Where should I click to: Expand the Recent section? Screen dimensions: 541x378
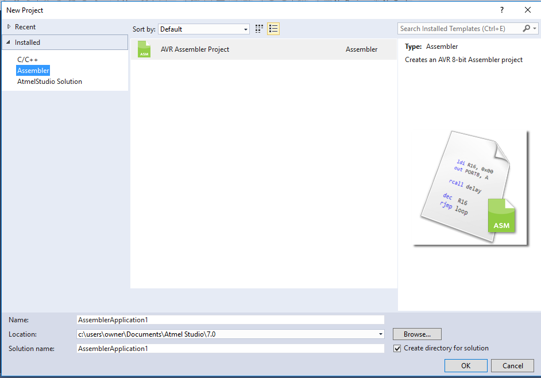coord(9,26)
